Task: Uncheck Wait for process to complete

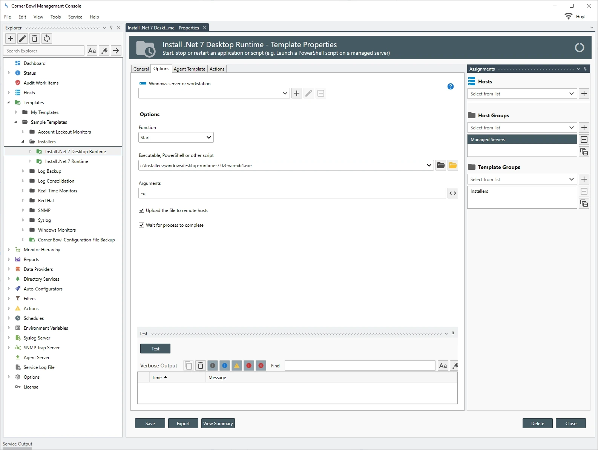Action: pyautogui.click(x=141, y=225)
